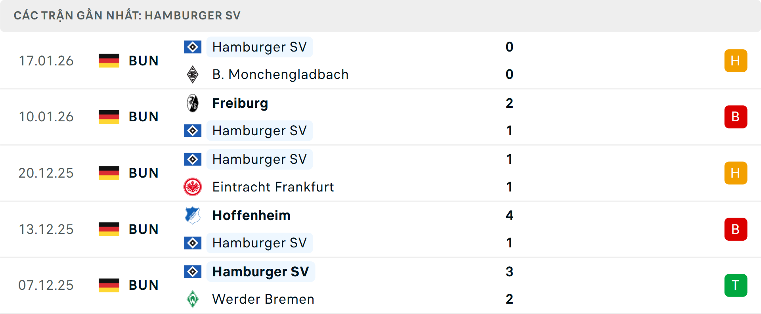
Task: Click Hamburger SV crest in 17.01.26 match
Action: click(193, 47)
